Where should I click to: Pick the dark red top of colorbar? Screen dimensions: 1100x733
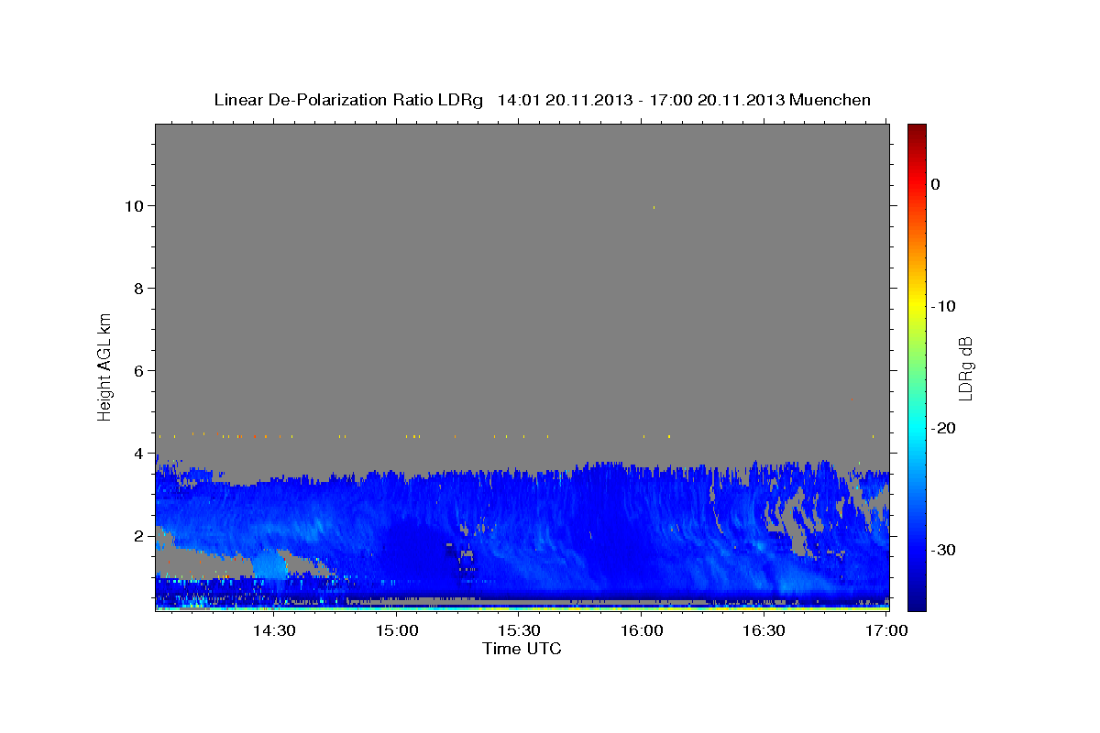click(917, 133)
